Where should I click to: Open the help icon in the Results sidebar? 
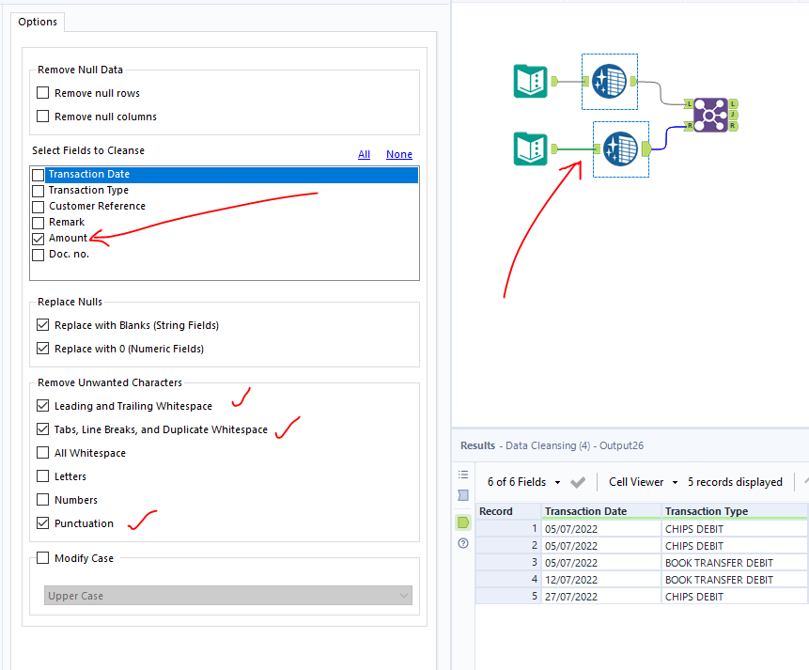(x=462, y=543)
